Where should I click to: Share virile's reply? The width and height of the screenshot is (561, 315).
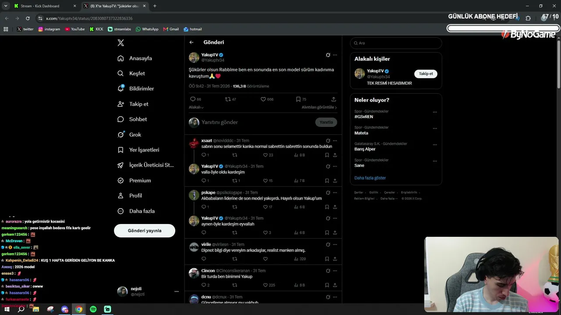point(335,259)
